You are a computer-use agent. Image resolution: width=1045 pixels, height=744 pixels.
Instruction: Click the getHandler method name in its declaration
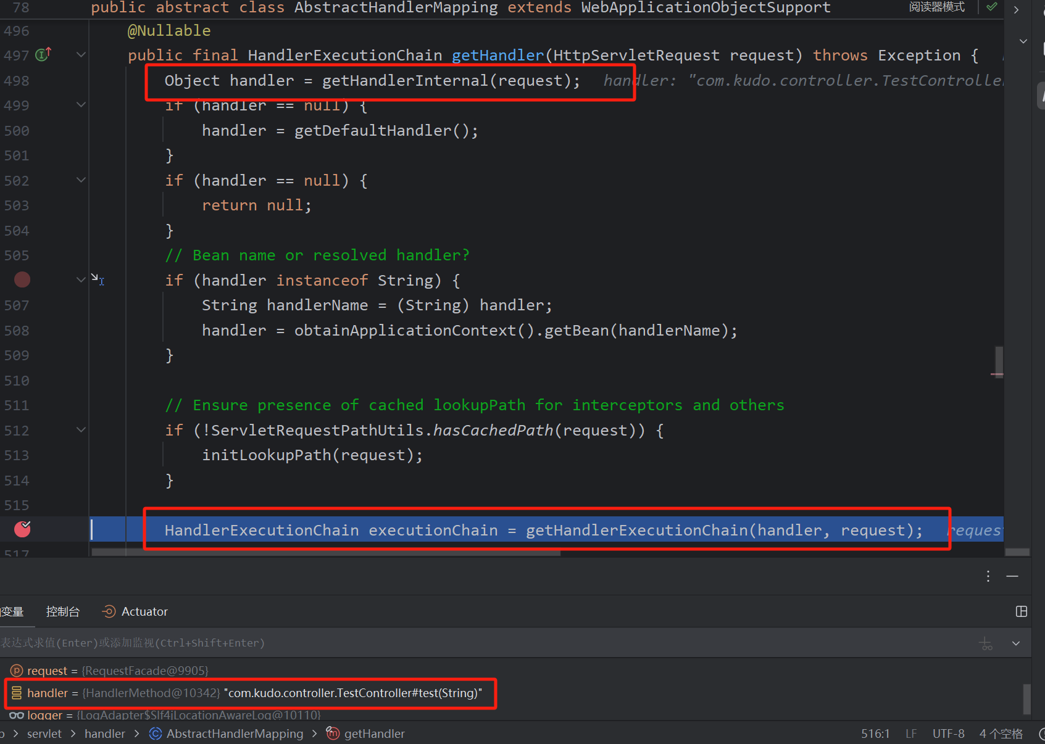tap(498, 55)
